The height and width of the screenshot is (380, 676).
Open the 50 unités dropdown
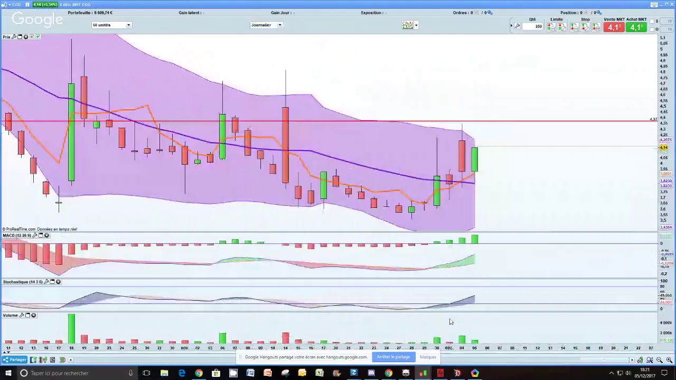(111, 25)
